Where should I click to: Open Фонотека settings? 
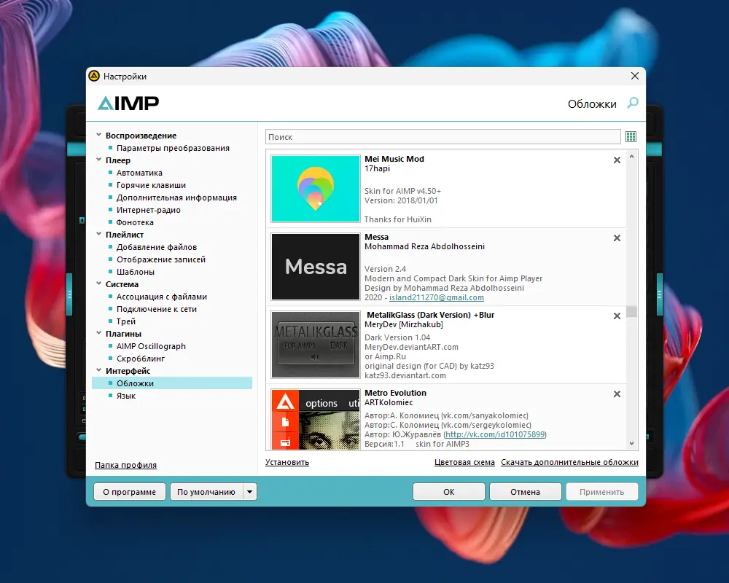click(x=135, y=222)
